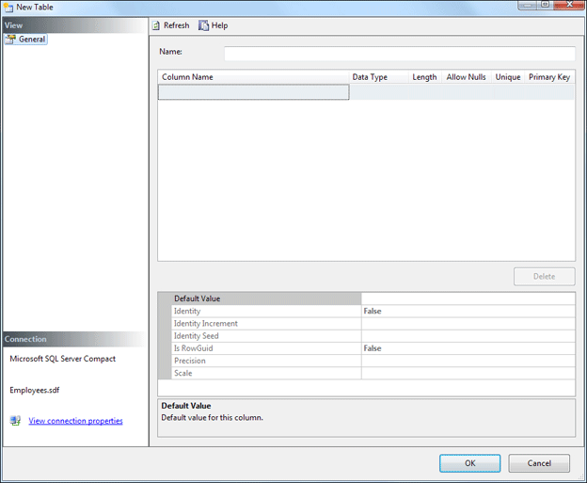Select the Is RowGuid False value
Image resolution: width=587 pixels, height=483 pixels.
[468, 348]
